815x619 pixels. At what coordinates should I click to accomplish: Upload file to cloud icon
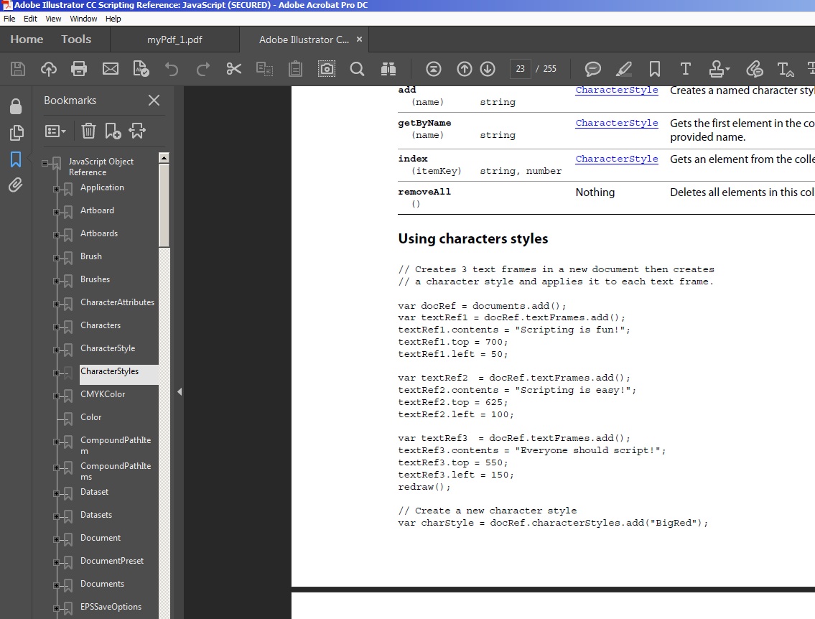(49, 69)
